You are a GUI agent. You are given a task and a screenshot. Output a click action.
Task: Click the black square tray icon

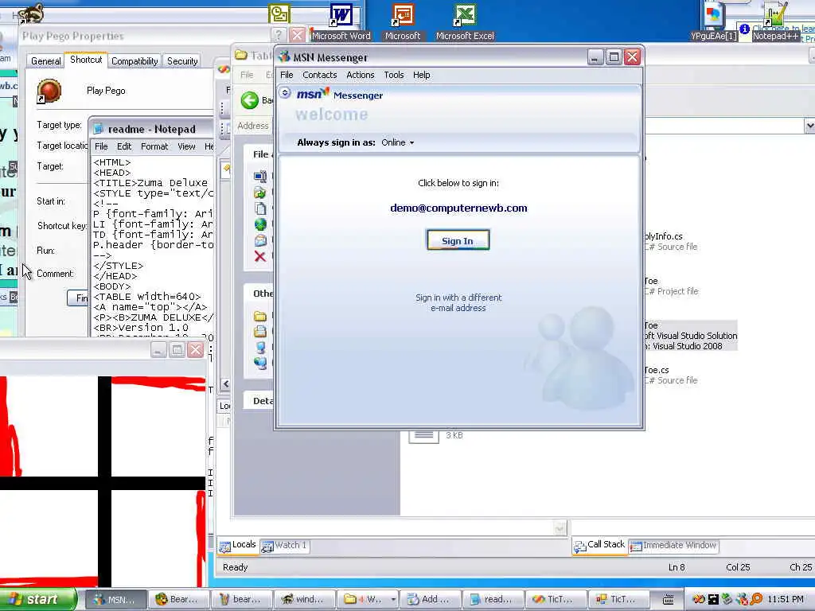coord(713,599)
